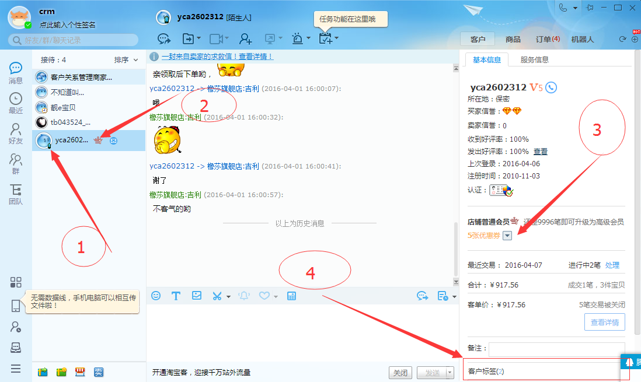The height and width of the screenshot is (382, 641).
Task: Select the scissors screenshot tool
Action: pos(217,296)
